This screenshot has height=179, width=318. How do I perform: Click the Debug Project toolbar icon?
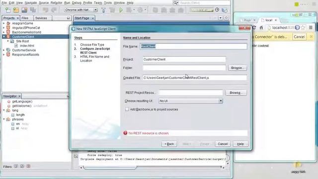click(x=129, y=10)
